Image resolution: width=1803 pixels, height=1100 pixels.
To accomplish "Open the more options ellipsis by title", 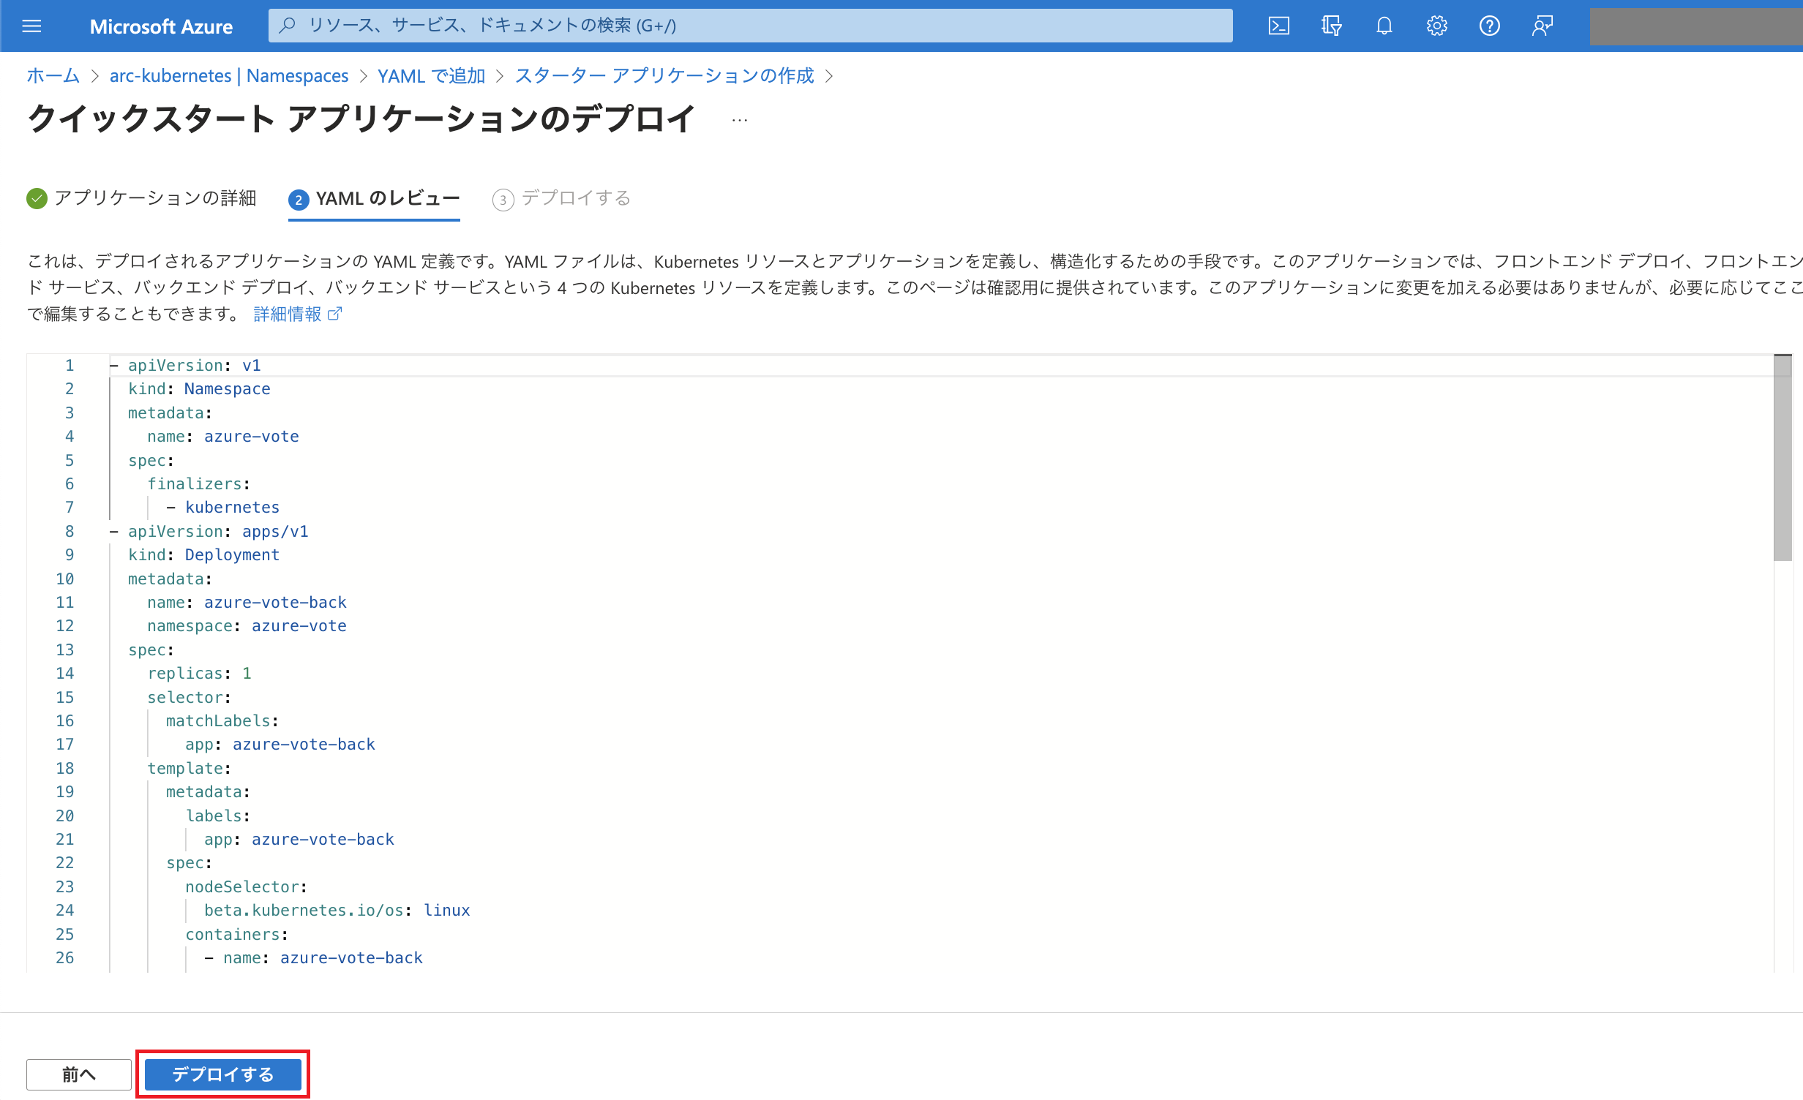I will (x=740, y=120).
